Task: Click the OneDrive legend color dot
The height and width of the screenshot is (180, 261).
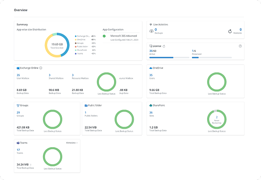Action: [x=75, y=40]
